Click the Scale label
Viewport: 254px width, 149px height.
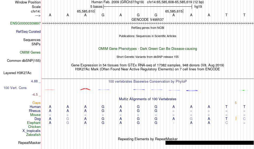[36, 7]
